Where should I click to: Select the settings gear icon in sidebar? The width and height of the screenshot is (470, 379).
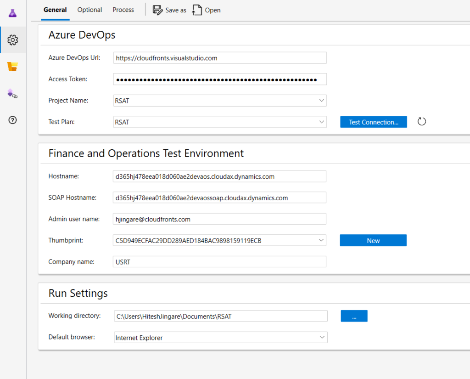tap(12, 40)
